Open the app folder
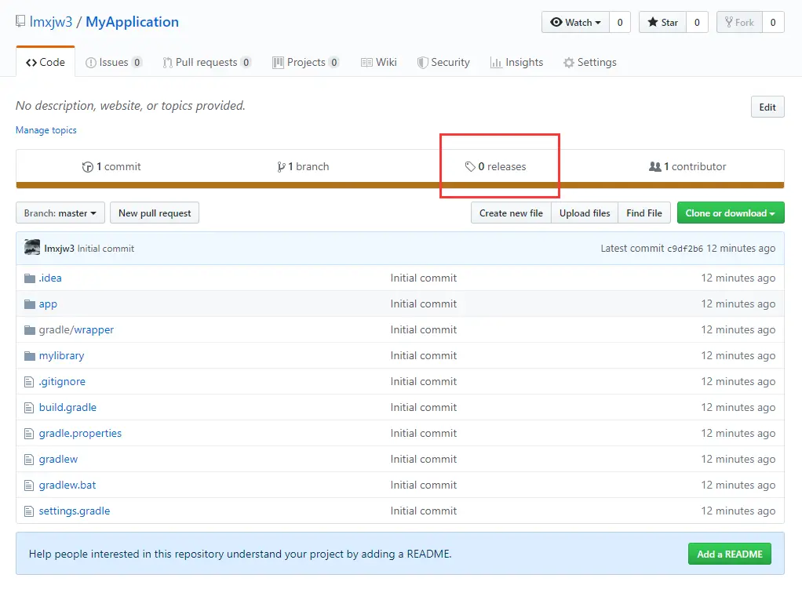 [48, 304]
